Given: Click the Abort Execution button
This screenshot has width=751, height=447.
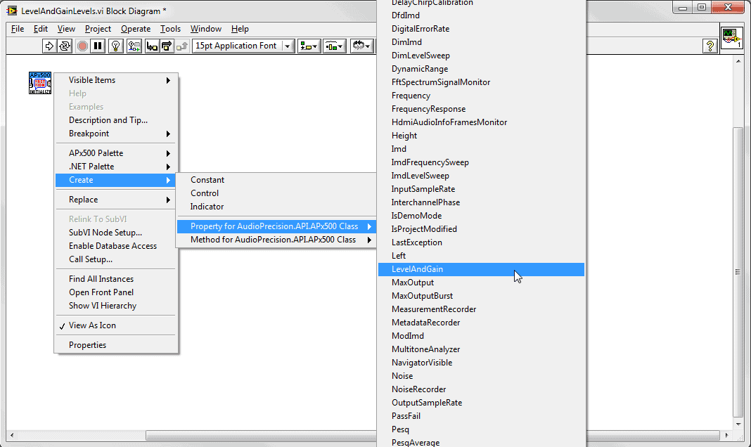Looking at the screenshot, I should 82,46.
